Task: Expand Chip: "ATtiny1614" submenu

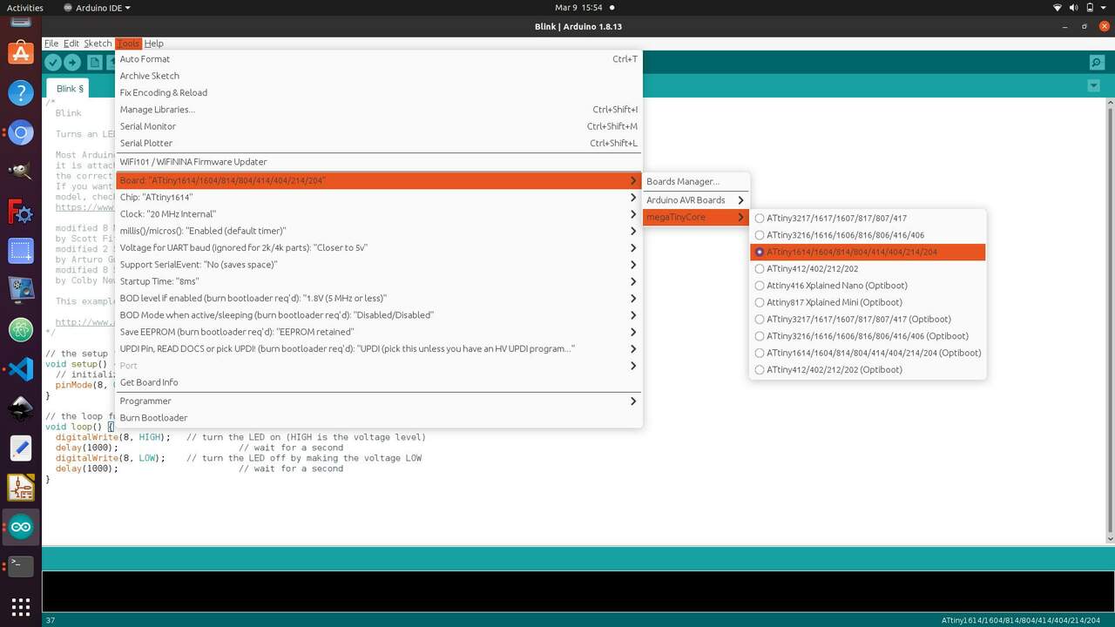Action: click(x=379, y=198)
